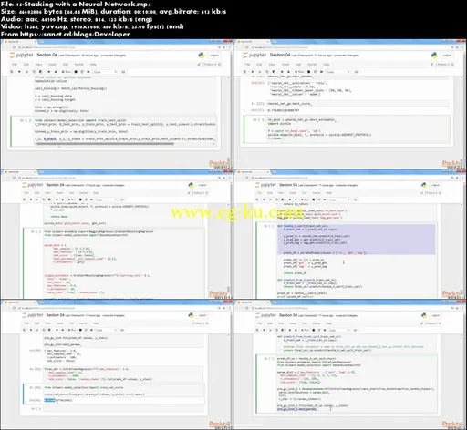
Task: Click restart kernel icon in top-left frame
Action: 82,72
